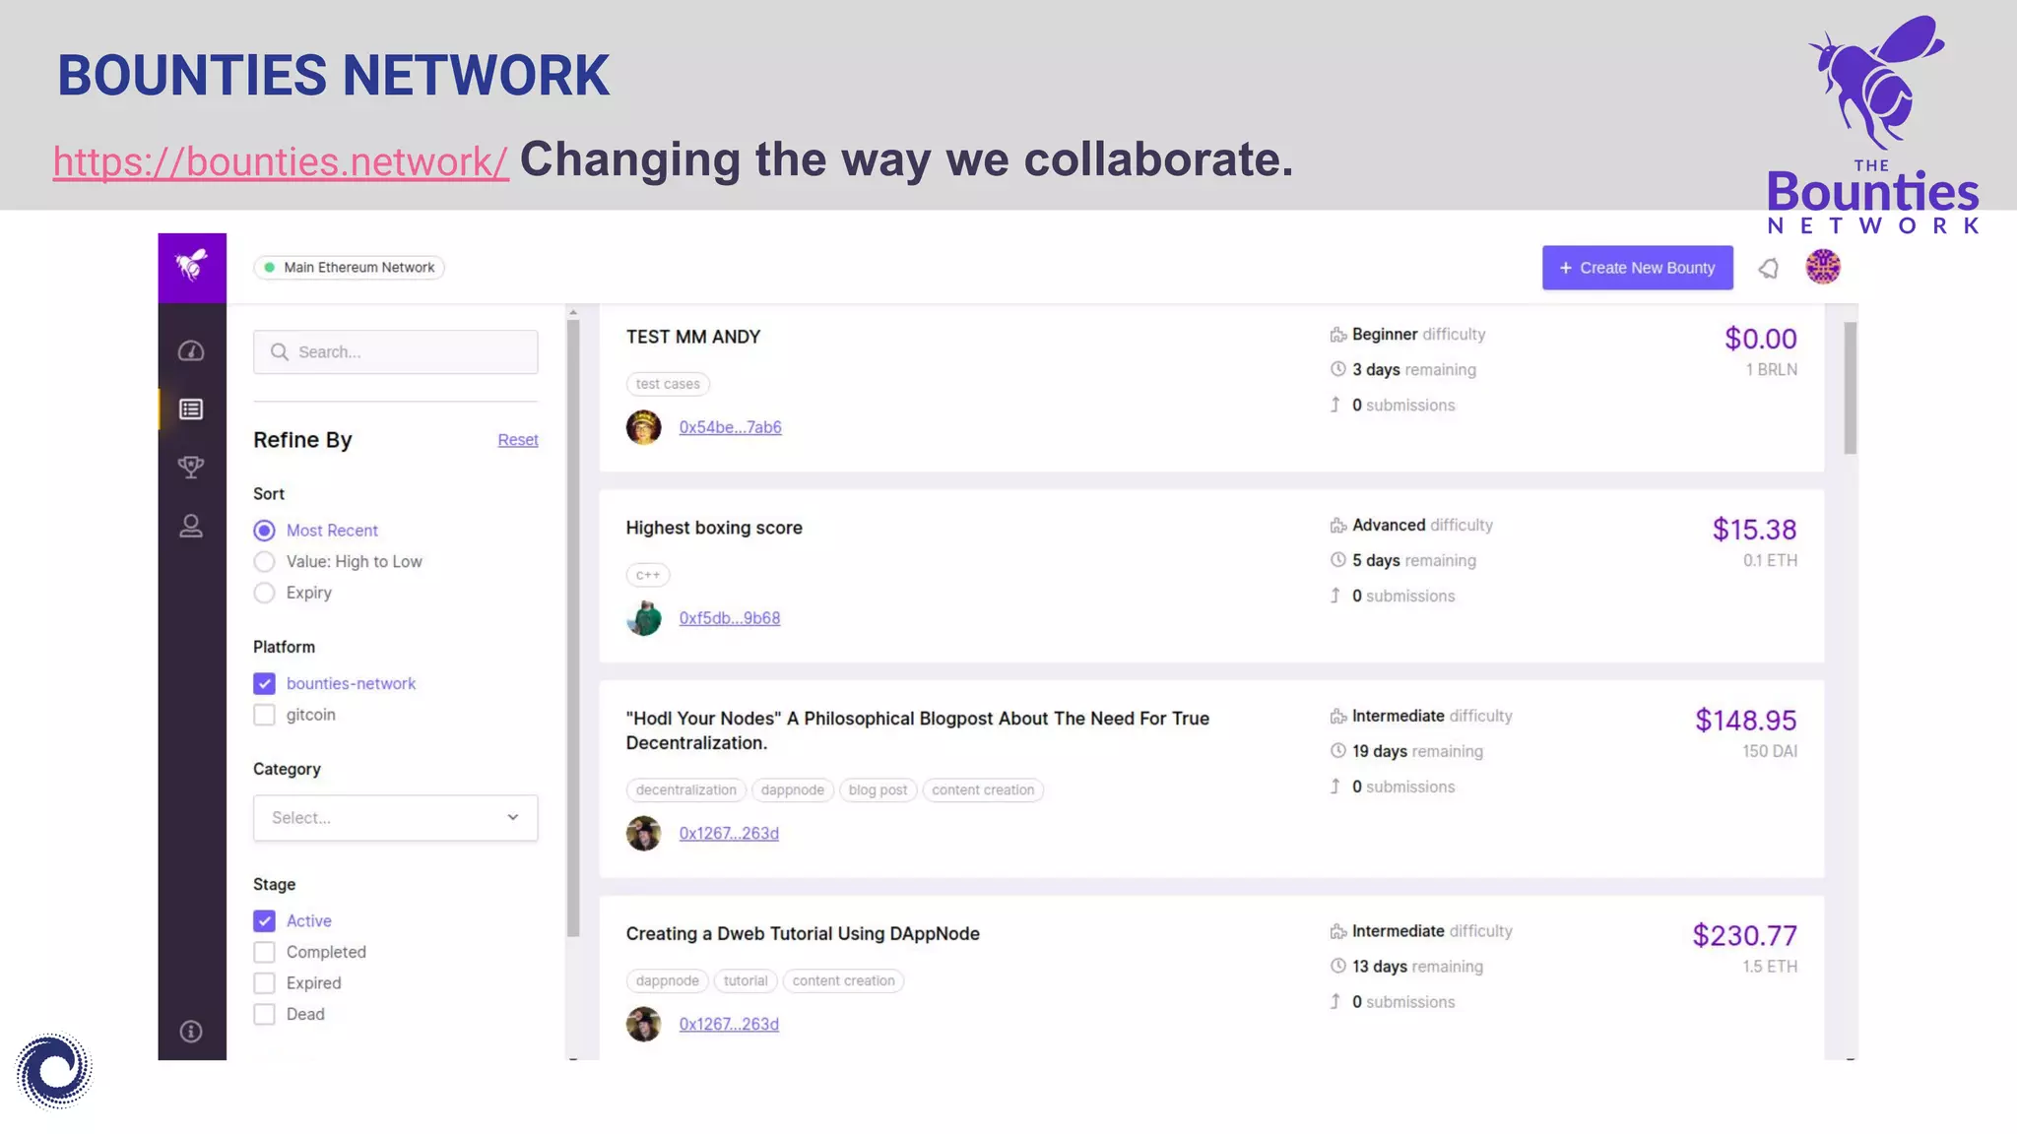2017x1134 pixels.
Task: Check the Expired stage filter
Action: pyautogui.click(x=264, y=982)
